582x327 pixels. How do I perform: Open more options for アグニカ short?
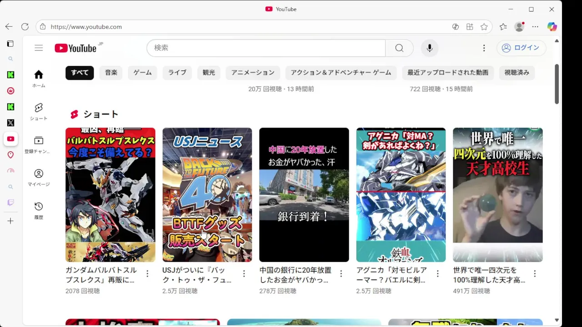[438, 273]
